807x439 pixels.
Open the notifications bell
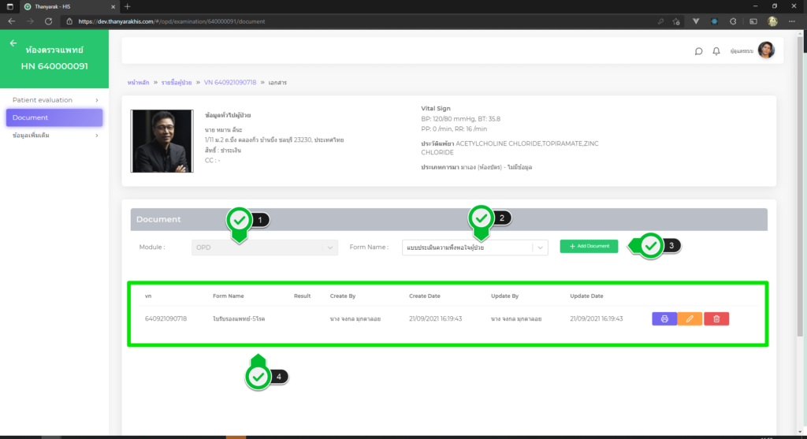716,51
